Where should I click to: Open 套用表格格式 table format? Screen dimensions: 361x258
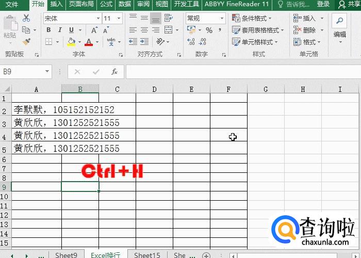tap(258, 30)
